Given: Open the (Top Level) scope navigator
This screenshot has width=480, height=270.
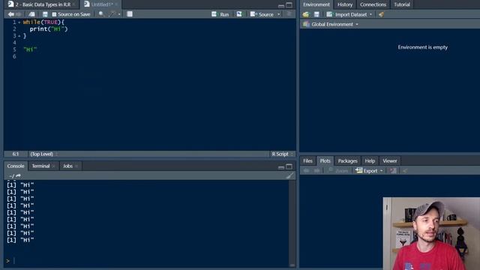Looking at the screenshot, I should point(43,154).
